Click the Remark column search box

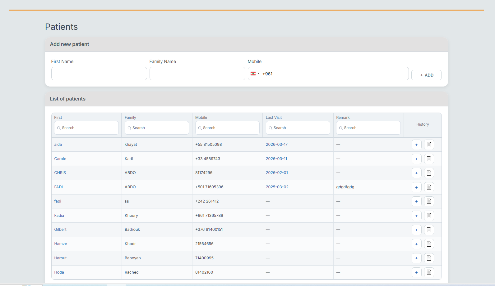[368, 128]
